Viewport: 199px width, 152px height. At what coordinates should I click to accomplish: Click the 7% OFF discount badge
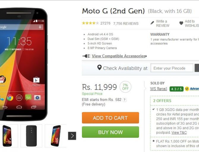pos(125,87)
